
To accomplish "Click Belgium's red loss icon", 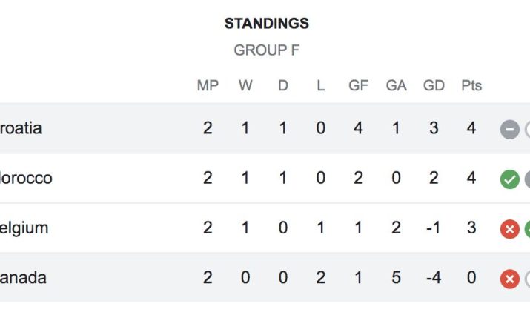I will 509,230.
